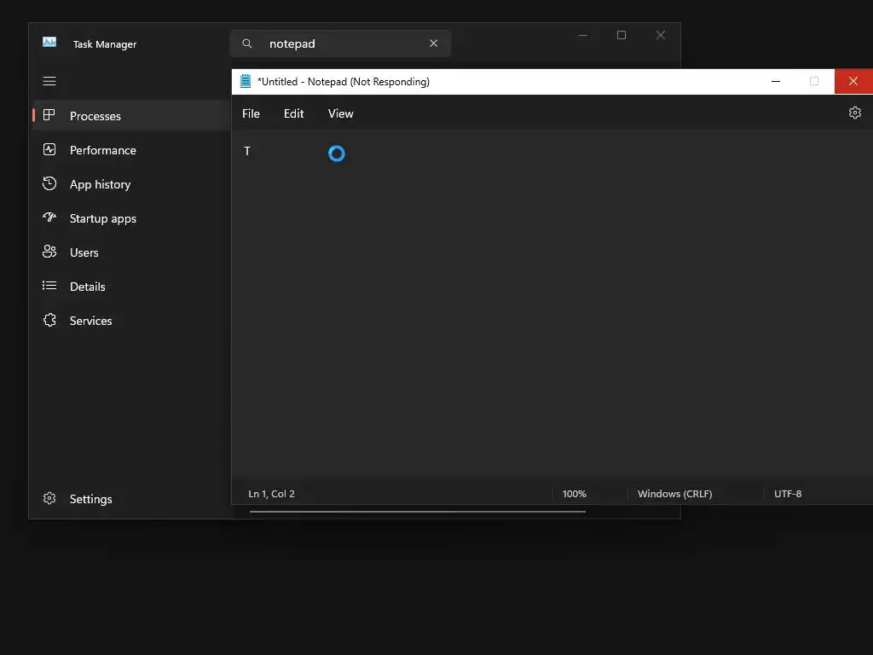Viewport: 873px width, 655px height.
Task: Click the Notepad app icon in title bar
Action: pos(246,81)
